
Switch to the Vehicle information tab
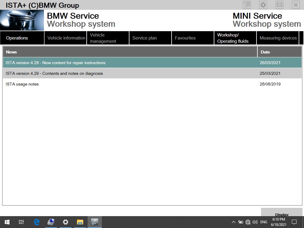coord(65,38)
